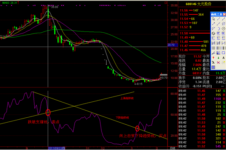Select the 跌破支撑线，卖点 annotation
The width and height of the screenshot is (226, 150).
point(44,122)
